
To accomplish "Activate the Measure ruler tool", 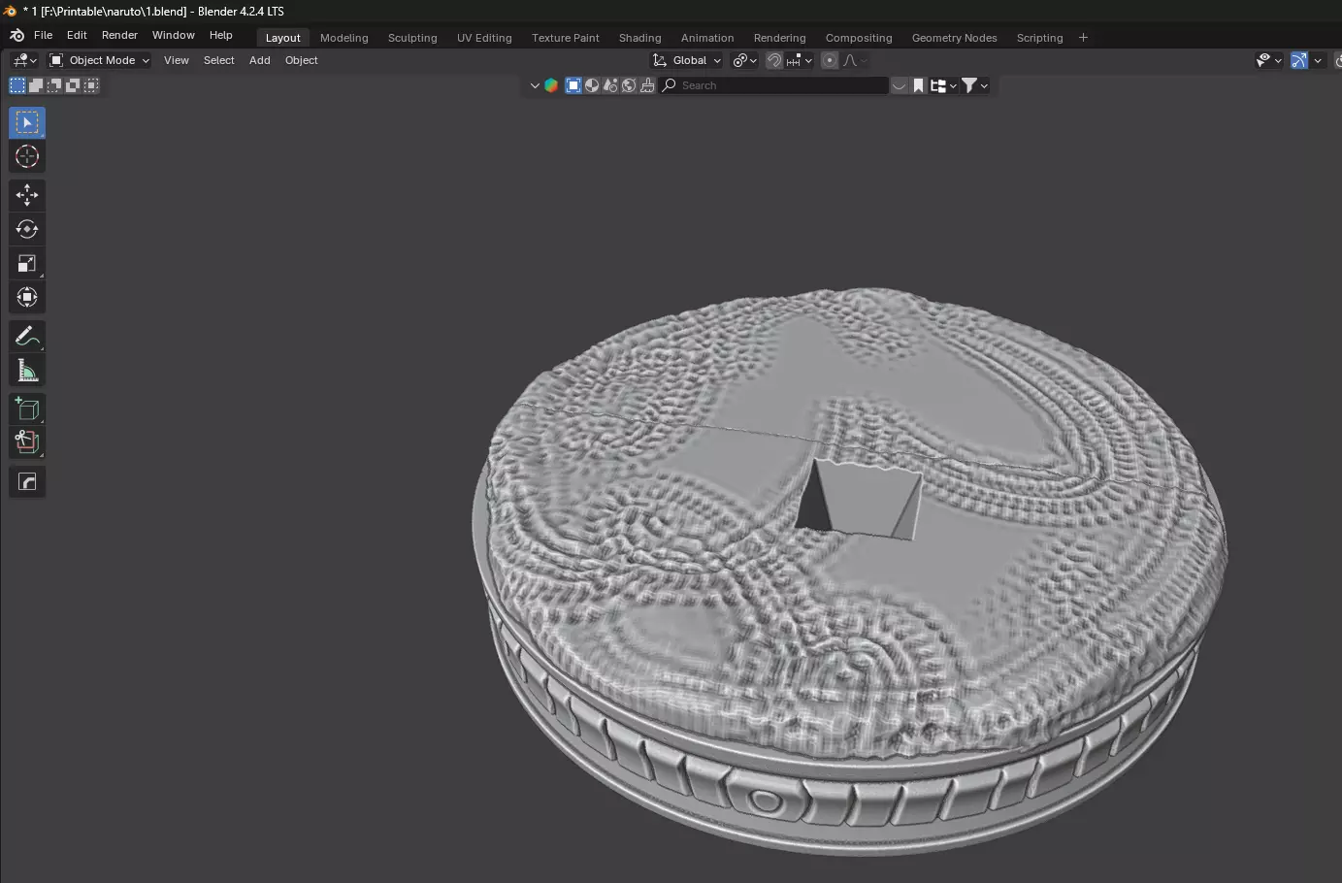I will [x=27, y=370].
